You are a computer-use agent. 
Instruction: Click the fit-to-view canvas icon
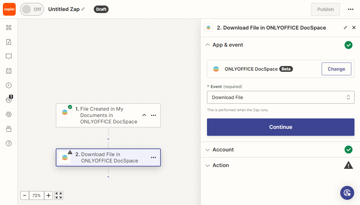click(59, 195)
